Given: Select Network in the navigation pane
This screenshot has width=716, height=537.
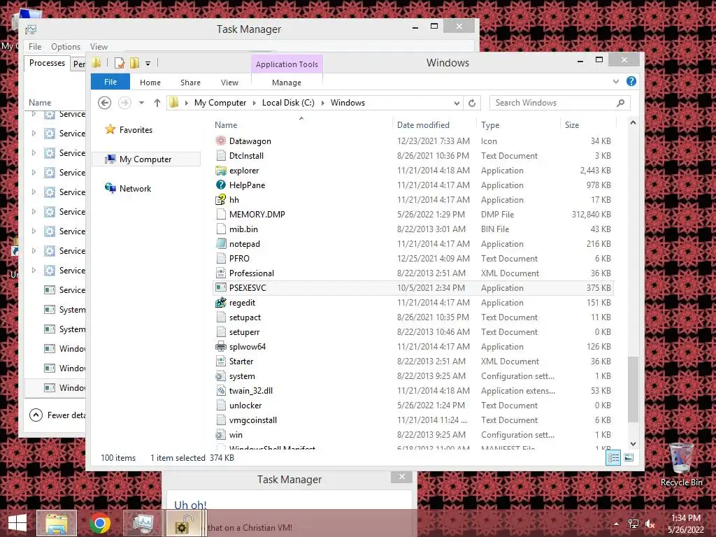Looking at the screenshot, I should click(135, 189).
